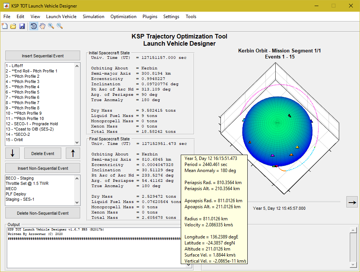Select Throttle Set @ 1.5 TWR event

[40, 183]
